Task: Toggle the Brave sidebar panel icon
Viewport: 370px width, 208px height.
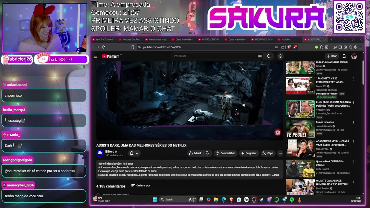Action: click(x=340, y=47)
